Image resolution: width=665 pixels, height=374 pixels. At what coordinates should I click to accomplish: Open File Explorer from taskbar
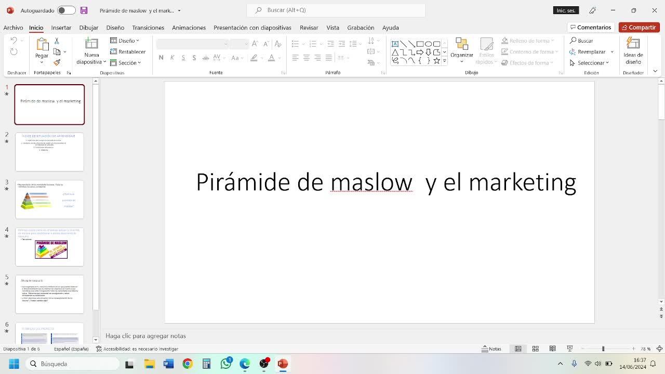pyautogui.click(x=150, y=364)
